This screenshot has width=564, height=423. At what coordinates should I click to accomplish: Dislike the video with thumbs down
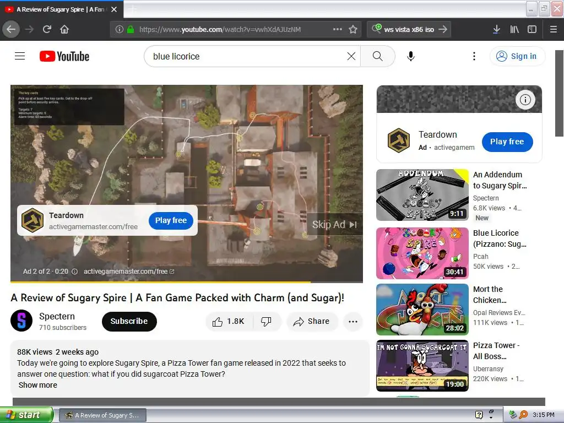266,321
